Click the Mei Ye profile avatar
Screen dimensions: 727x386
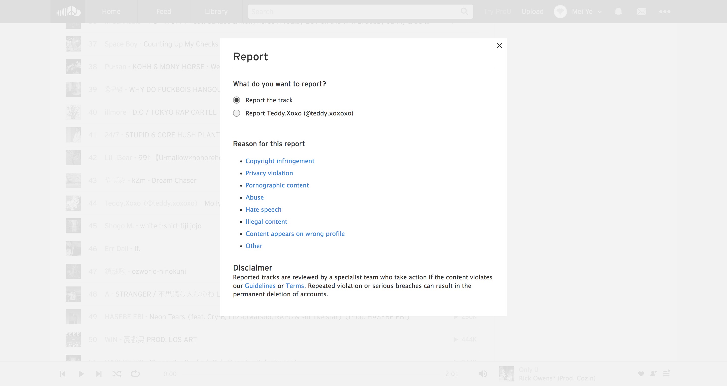(x=560, y=12)
